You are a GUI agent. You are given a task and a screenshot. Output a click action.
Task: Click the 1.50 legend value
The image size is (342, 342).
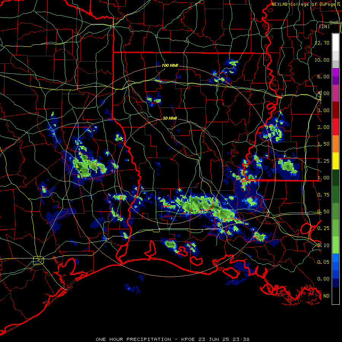click(323, 144)
